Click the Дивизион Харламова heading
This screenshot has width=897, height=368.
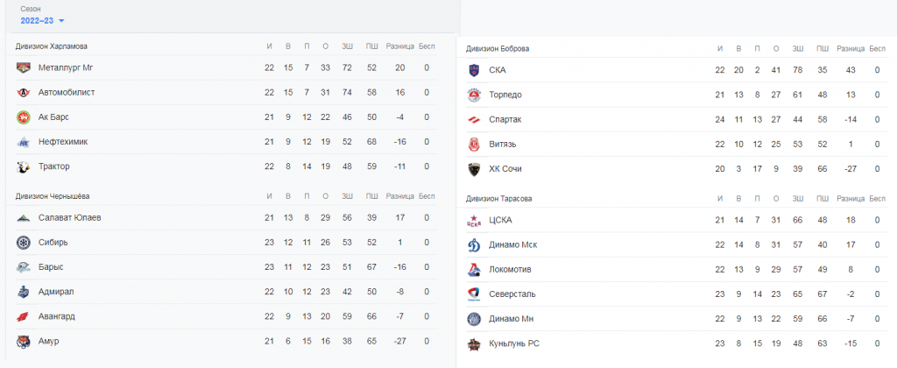point(52,46)
